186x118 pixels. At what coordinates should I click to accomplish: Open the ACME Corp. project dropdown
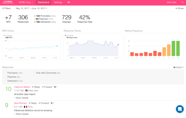26,2
